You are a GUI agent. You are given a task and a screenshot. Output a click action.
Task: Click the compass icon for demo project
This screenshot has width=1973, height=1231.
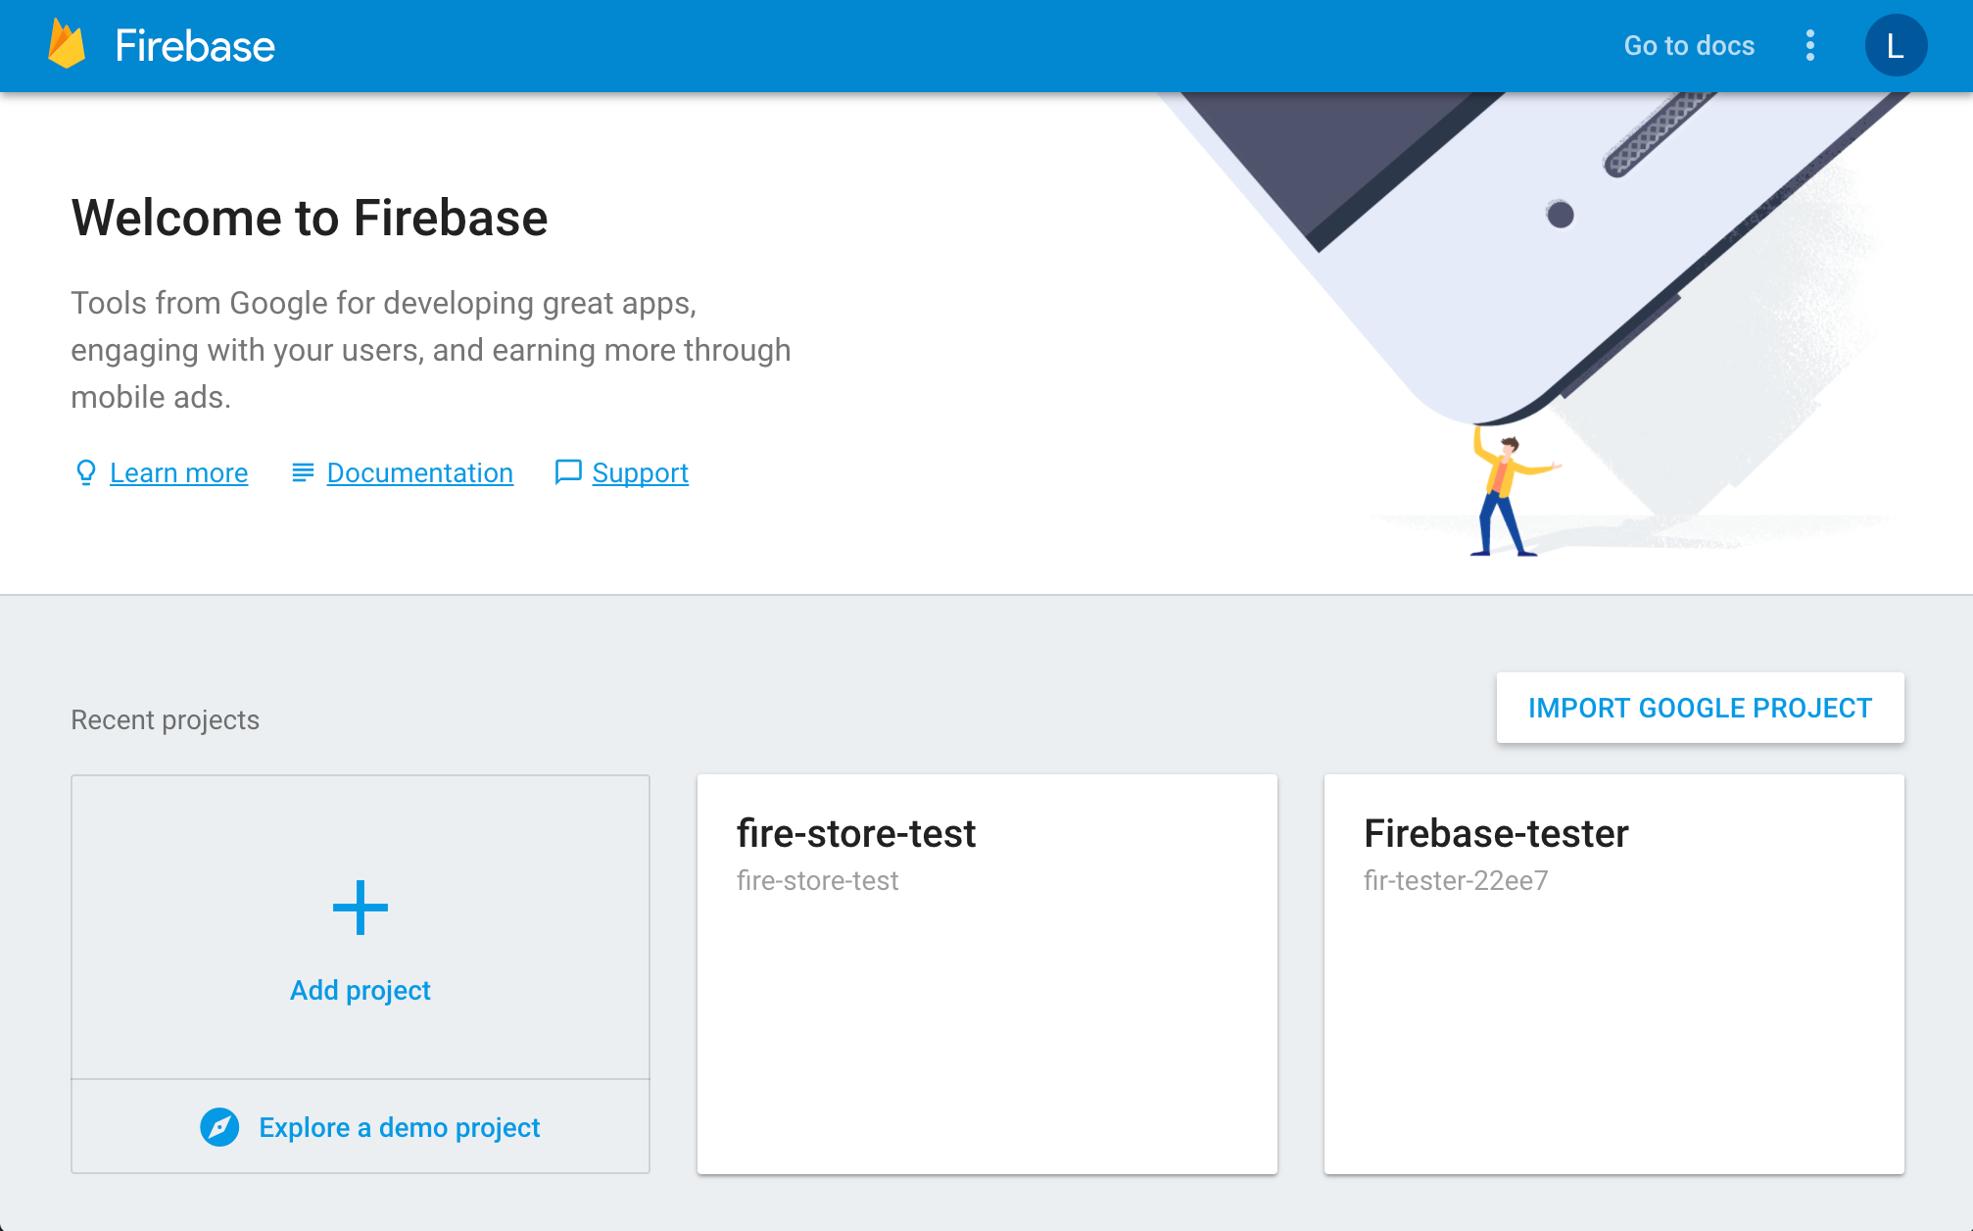coord(219,1127)
